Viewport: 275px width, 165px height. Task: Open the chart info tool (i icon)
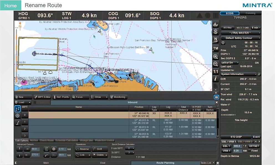216,79
